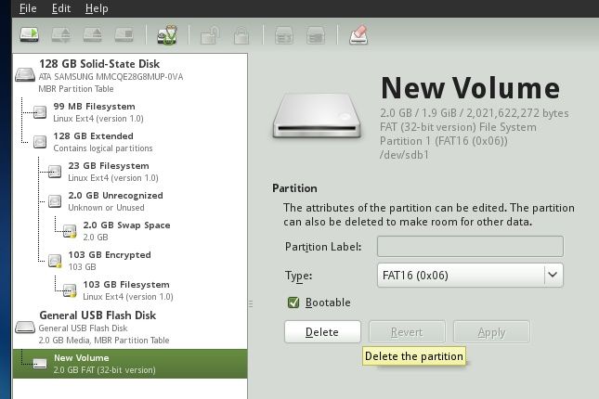Select 128 GB Solid-State Disk in list
Screen dimensions: 599x399
point(130,75)
